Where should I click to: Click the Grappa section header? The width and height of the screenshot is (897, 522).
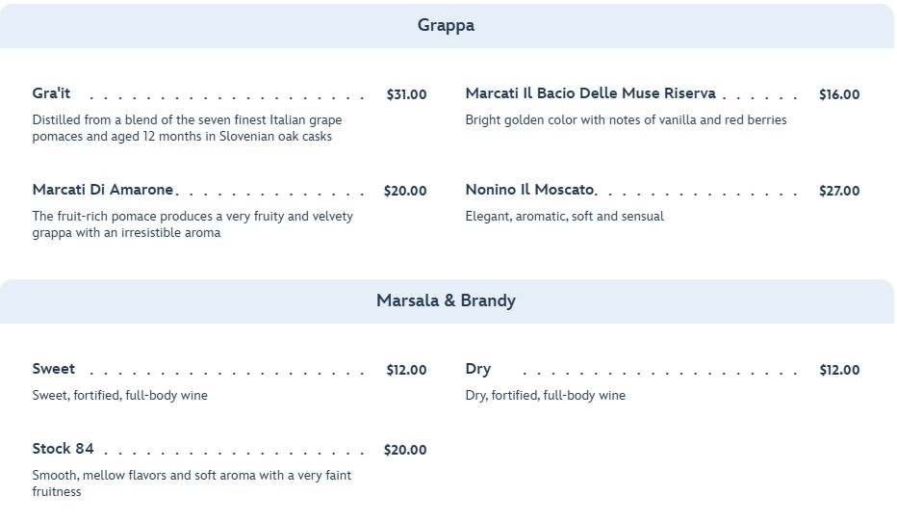(446, 26)
